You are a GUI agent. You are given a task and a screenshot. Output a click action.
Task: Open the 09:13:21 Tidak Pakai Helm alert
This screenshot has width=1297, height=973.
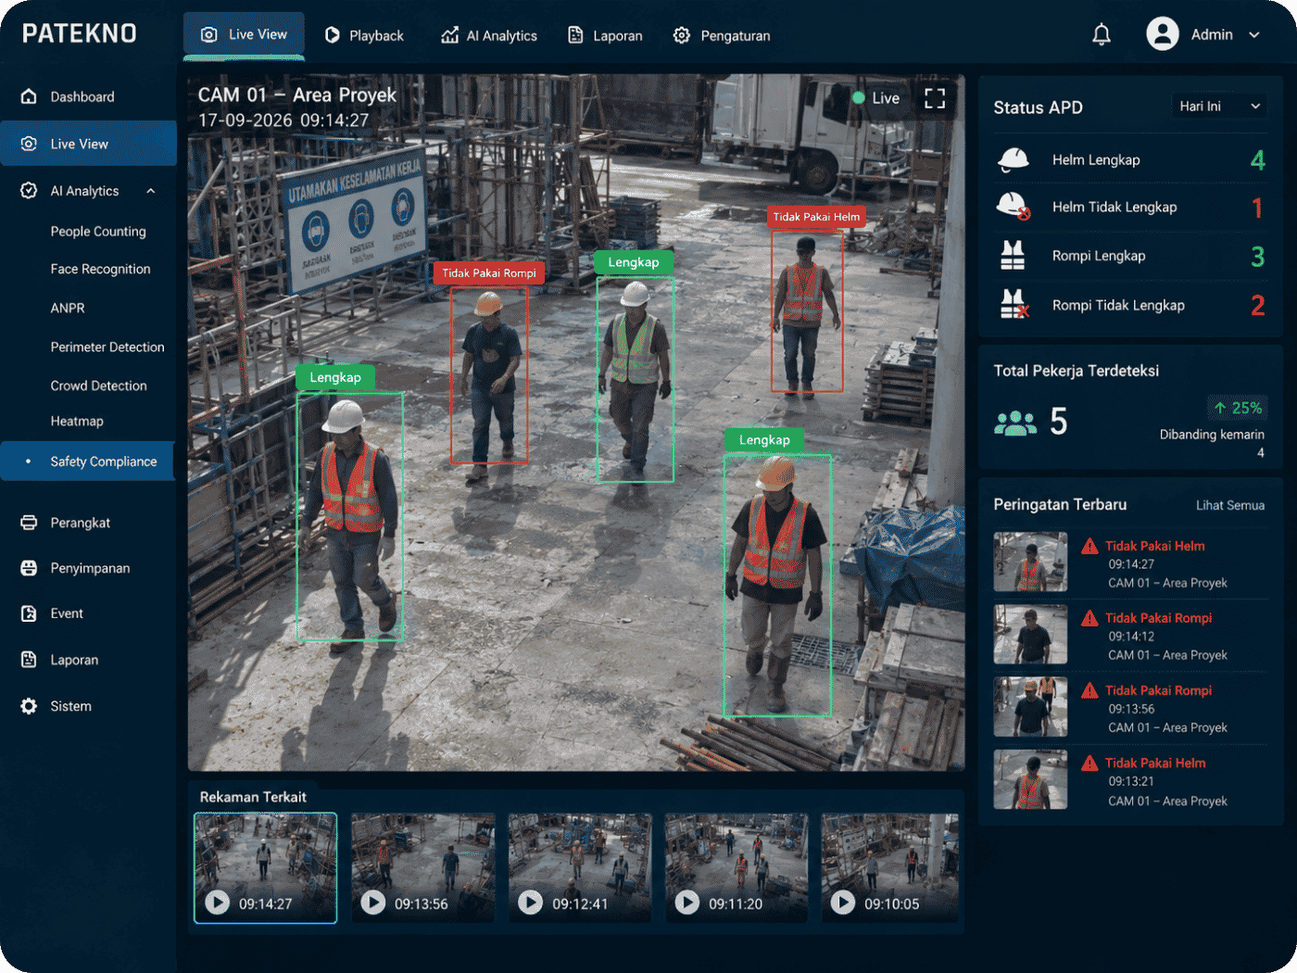(x=1130, y=781)
